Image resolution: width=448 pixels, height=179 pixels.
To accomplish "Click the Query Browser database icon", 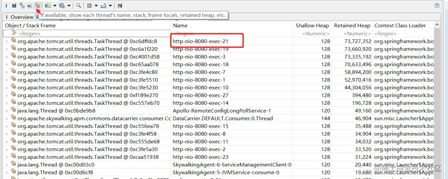I will click(62, 5).
